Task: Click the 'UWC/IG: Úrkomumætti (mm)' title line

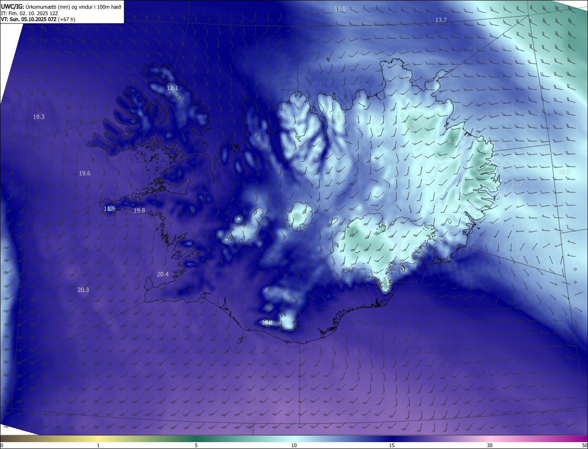Action: 61,6
